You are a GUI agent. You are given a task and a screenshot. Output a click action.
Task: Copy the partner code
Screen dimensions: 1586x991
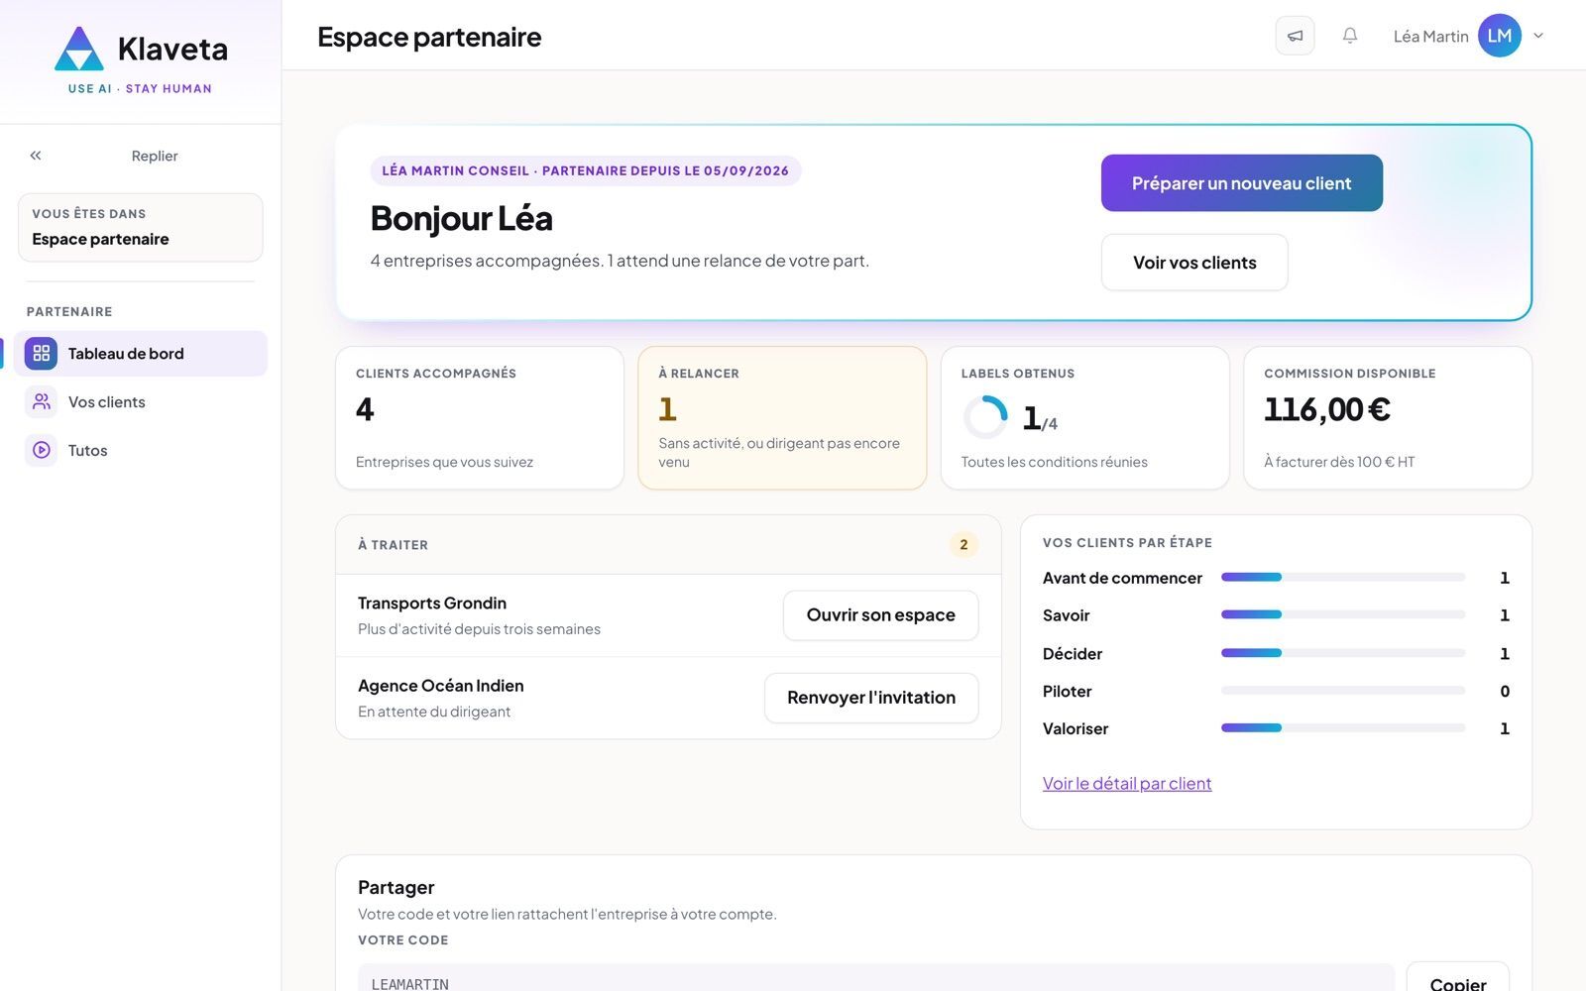(x=1457, y=984)
